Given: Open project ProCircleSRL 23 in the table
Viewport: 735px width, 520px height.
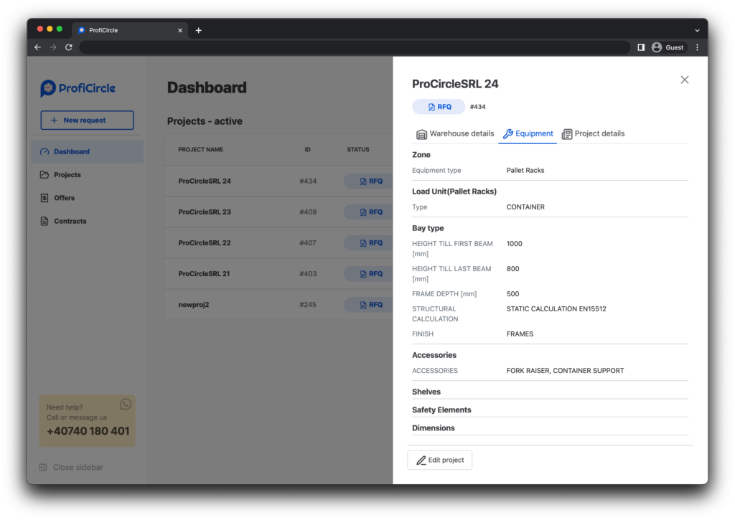Looking at the screenshot, I should [x=205, y=212].
